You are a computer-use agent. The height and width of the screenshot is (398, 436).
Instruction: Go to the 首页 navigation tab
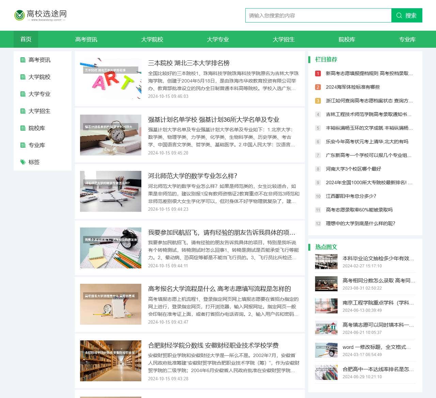[26, 39]
